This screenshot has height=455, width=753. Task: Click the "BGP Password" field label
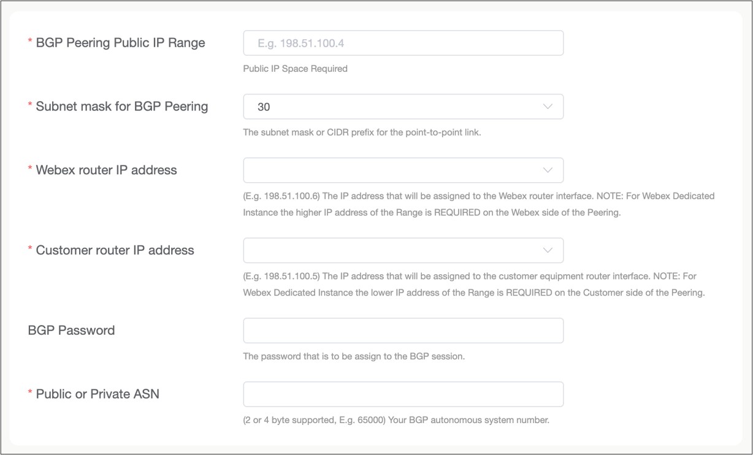71,331
